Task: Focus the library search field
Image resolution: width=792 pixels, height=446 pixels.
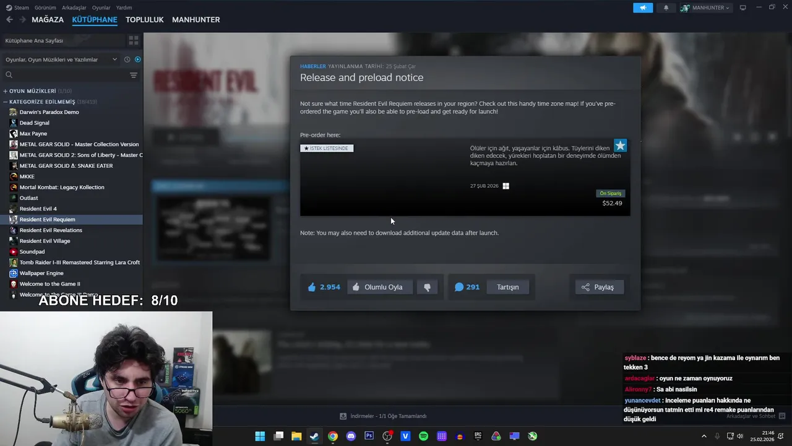Action: (65, 75)
